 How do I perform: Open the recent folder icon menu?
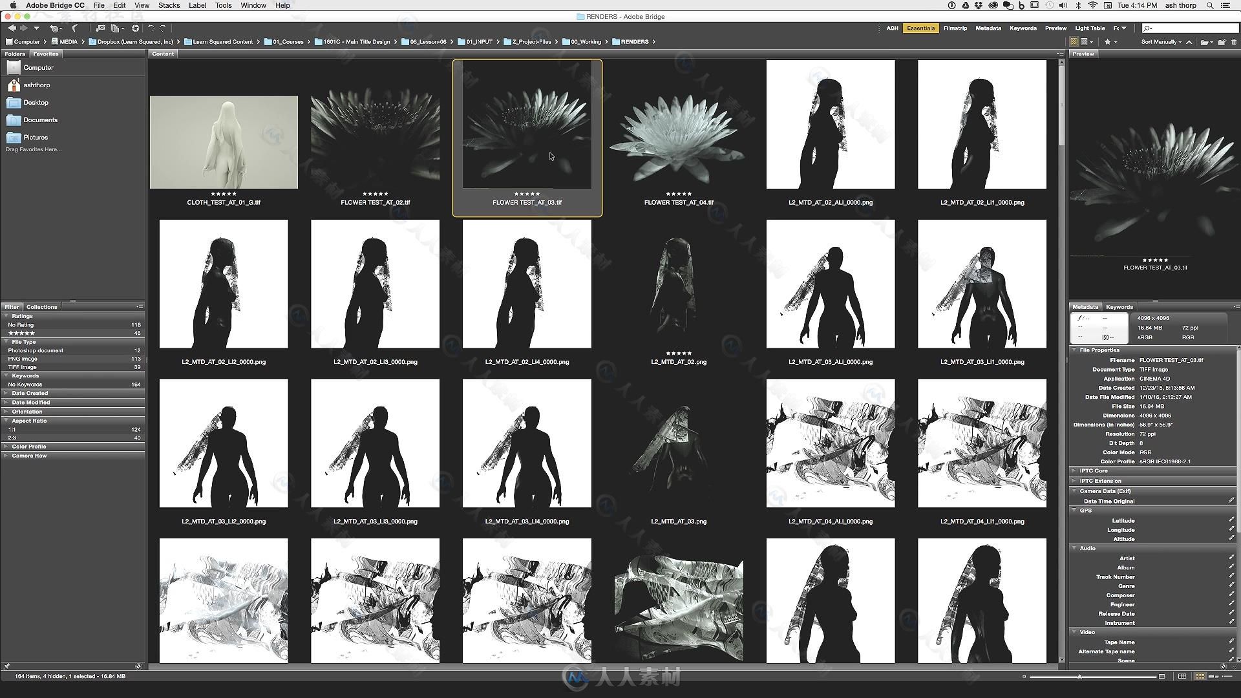[x=1205, y=42]
